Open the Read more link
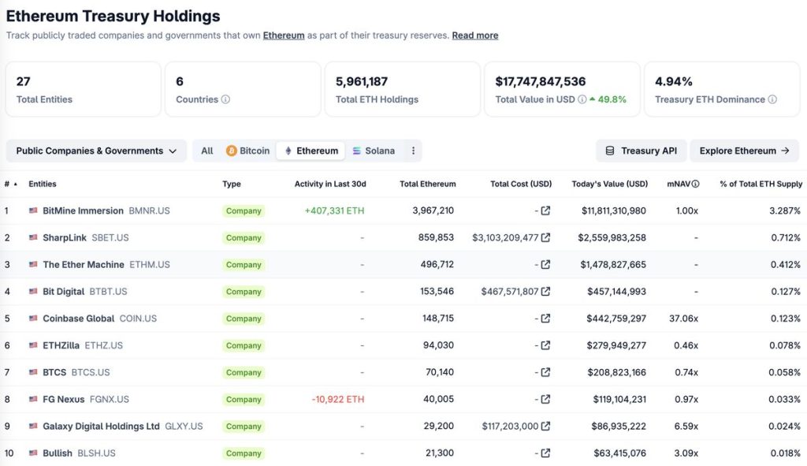The width and height of the screenshot is (807, 466). pyautogui.click(x=474, y=35)
